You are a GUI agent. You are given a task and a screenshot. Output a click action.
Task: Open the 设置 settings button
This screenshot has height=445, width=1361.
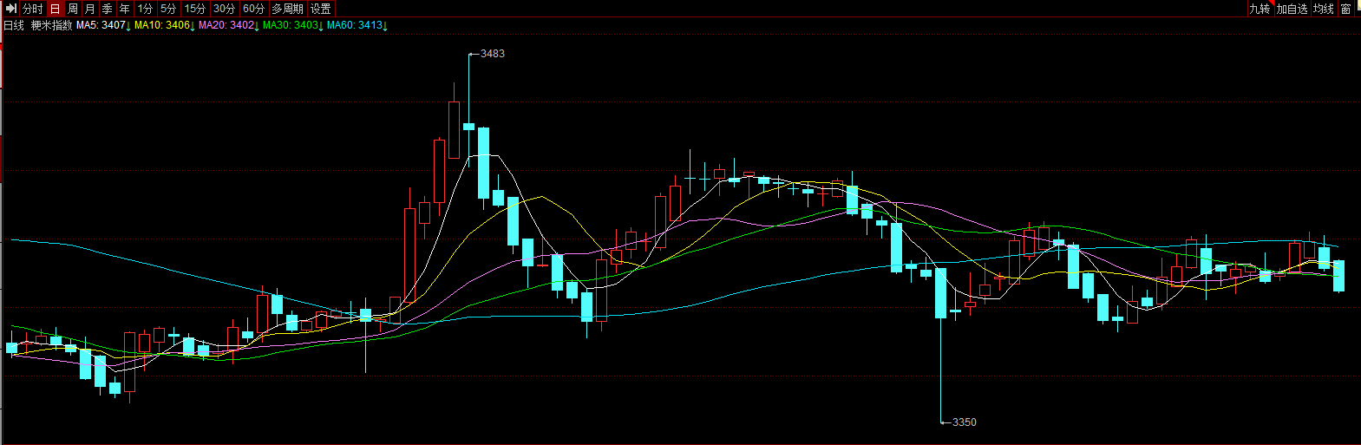[x=321, y=9]
